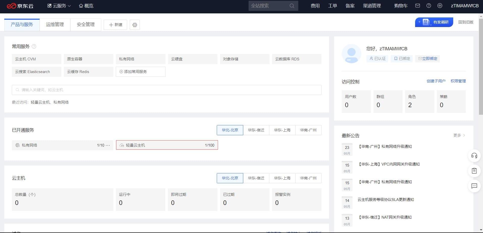The height and width of the screenshot is (233, 483).
Task: Open 原生容器 service
Action: coord(89,59)
